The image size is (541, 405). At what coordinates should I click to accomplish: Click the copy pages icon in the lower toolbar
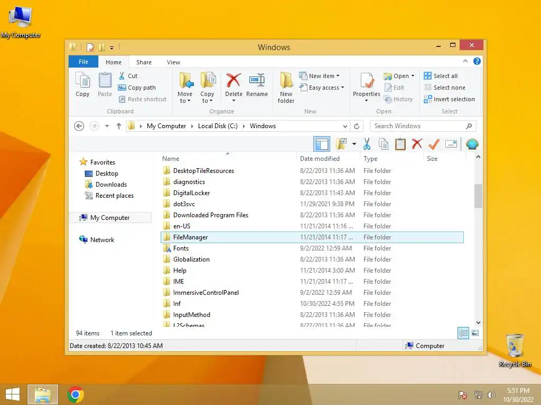coord(384,144)
